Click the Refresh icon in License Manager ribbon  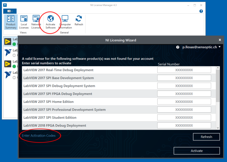click(x=79, y=19)
